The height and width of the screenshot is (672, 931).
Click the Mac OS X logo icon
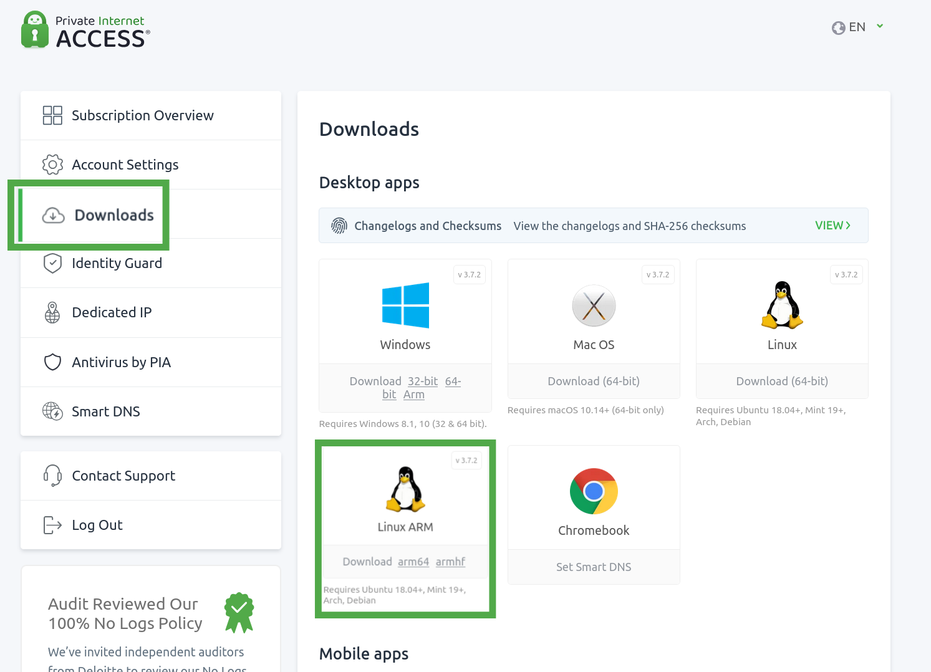click(x=594, y=305)
